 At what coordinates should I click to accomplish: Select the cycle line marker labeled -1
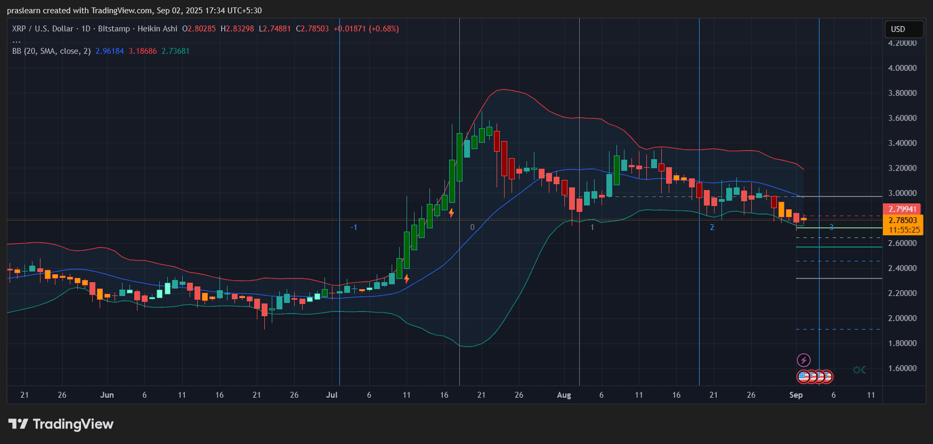coord(354,227)
